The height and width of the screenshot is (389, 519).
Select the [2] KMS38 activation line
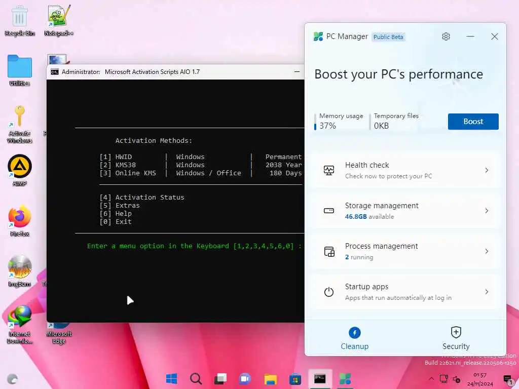[x=201, y=165]
